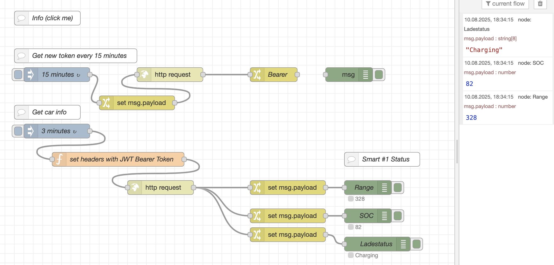Screen dimensions: 554x265
Task: Click the function icon on JWT Bearer Token node
Action: (60, 159)
